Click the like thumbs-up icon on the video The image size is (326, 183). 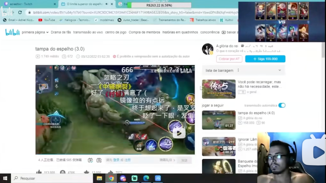click(40, 172)
